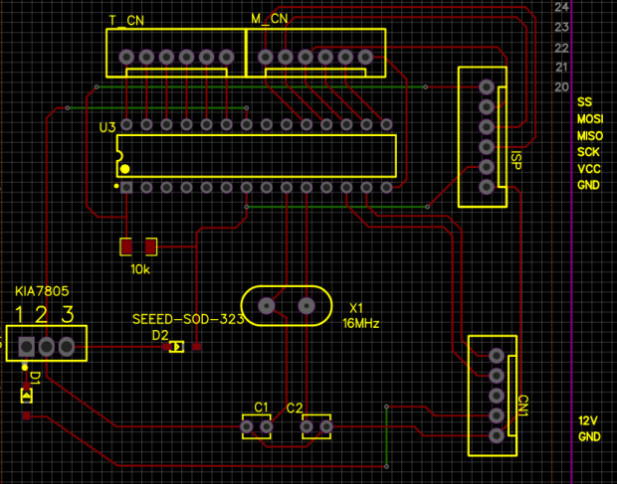Viewport: 617px width, 484px height.
Task: Select the GND label directly below VCC
Action: [588, 185]
